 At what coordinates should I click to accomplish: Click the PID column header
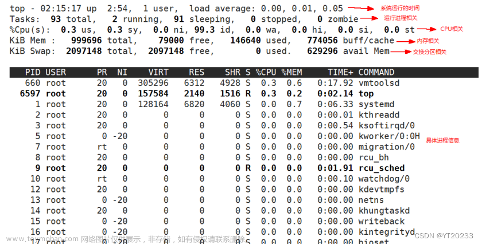[33, 72]
